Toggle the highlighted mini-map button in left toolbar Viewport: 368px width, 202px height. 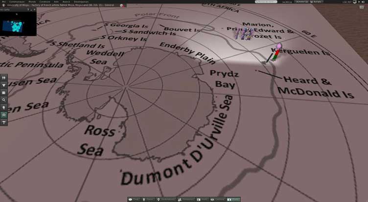tap(4, 114)
